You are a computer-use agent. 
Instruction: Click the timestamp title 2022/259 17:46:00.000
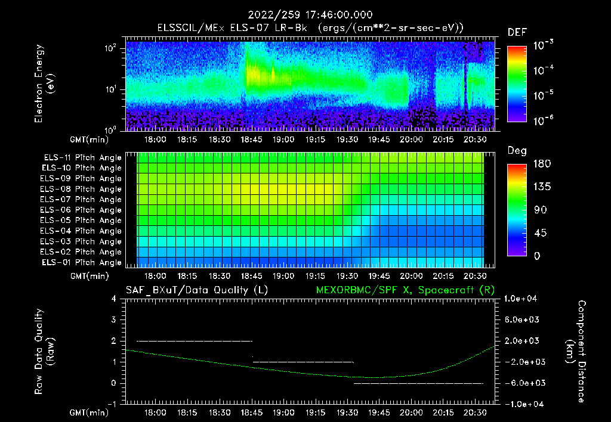click(x=310, y=15)
